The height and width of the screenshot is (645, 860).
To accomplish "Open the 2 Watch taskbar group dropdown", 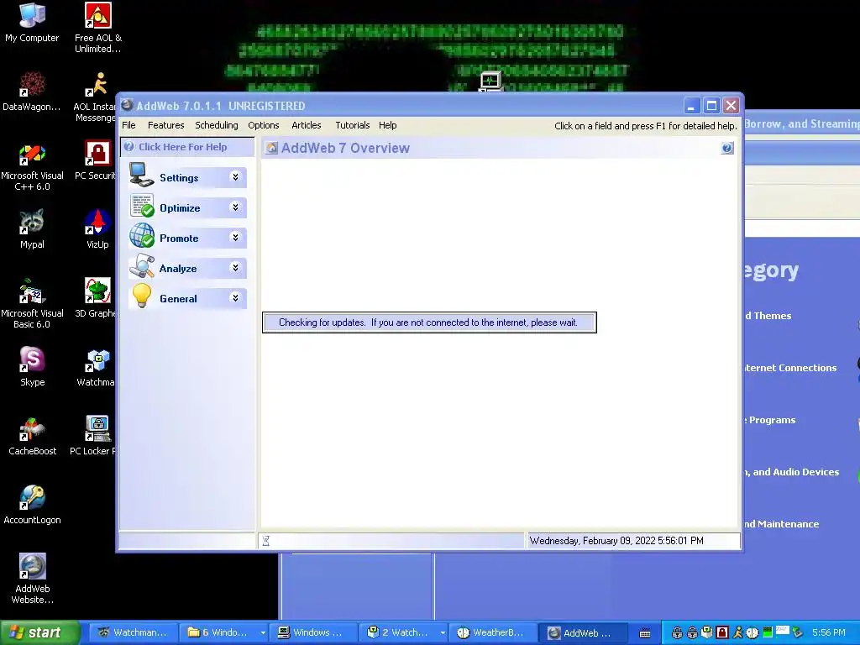I will [x=443, y=633].
